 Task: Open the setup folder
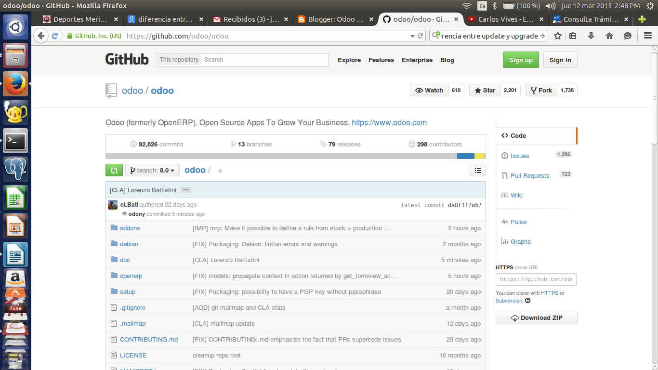click(128, 291)
